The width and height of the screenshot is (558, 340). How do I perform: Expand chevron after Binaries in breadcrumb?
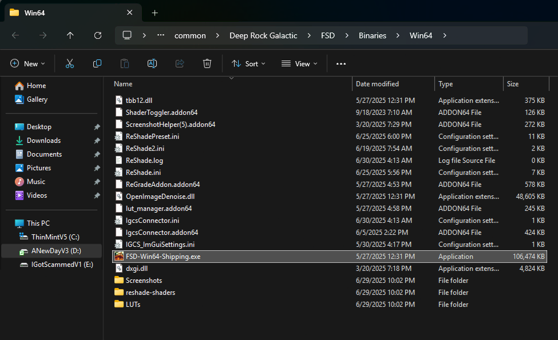coord(398,35)
